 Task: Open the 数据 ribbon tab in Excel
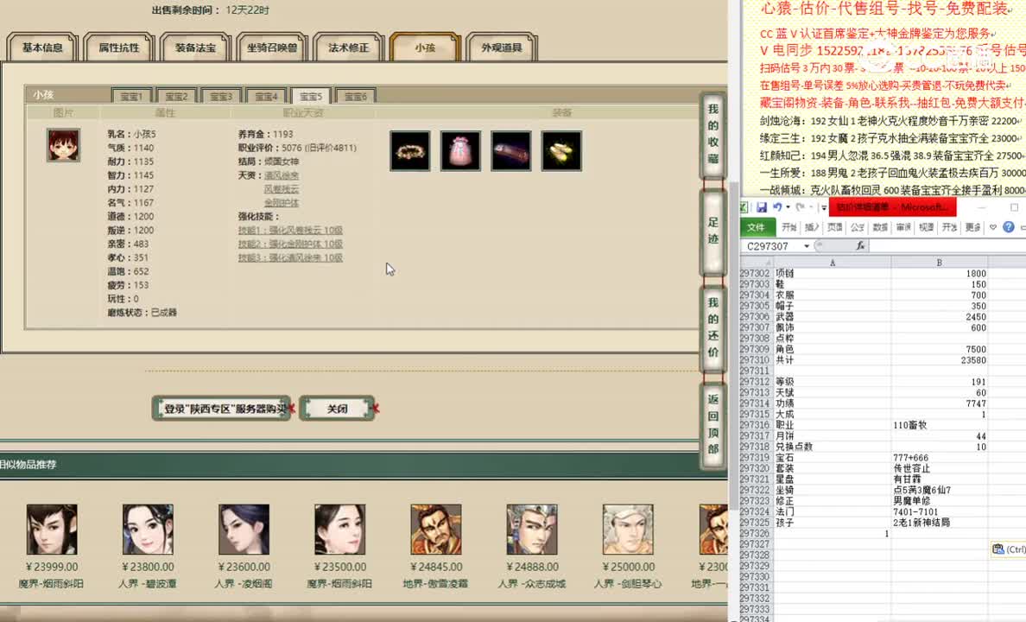(x=882, y=226)
